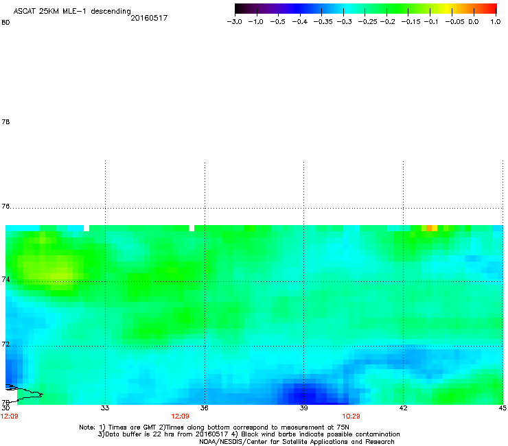Click the longitude 42 axis label
Viewport: 508px width, 446px height.
[403, 408]
